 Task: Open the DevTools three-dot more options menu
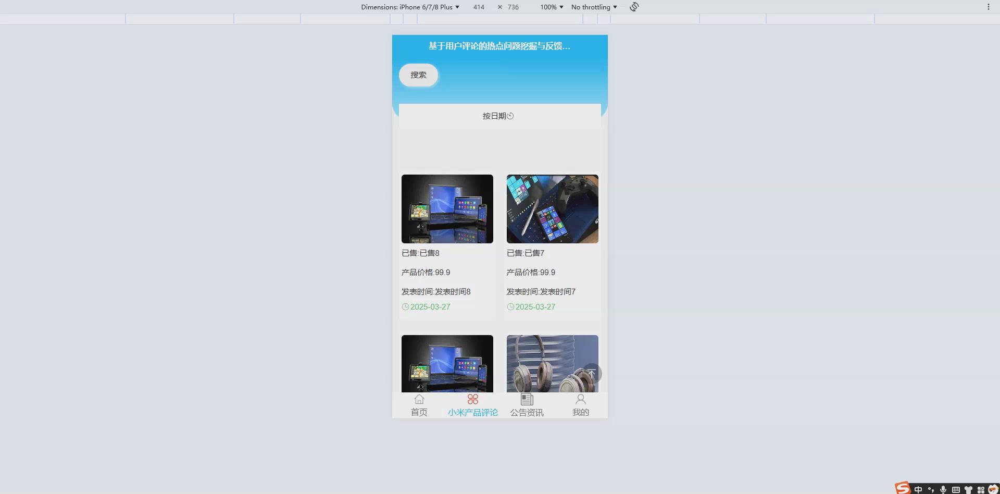pos(988,7)
